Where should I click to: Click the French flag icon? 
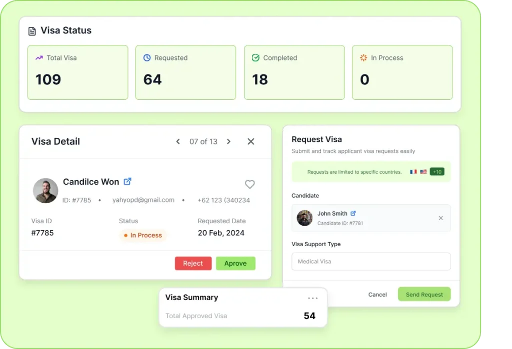click(413, 172)
